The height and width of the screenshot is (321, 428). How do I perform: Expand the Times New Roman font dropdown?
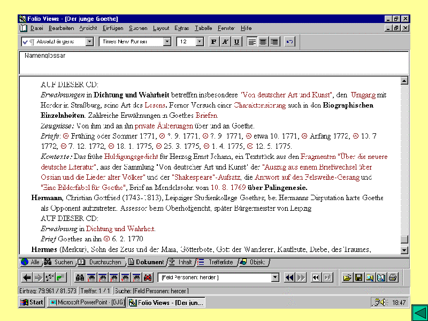pos(167,42)
